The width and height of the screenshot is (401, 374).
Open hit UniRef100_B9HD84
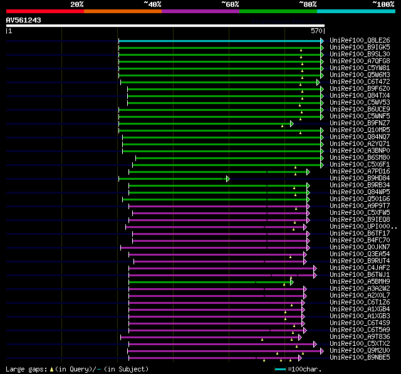coord(360,179)
